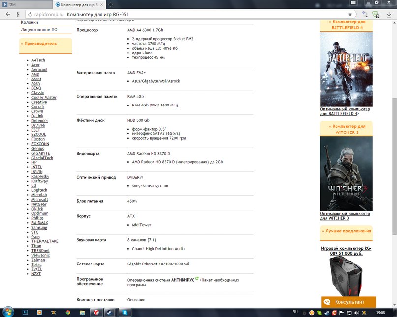The width and height of the screenshot is (397, 317).
Task: Open the АНТИВИРУС link
Action: point(183,280)
